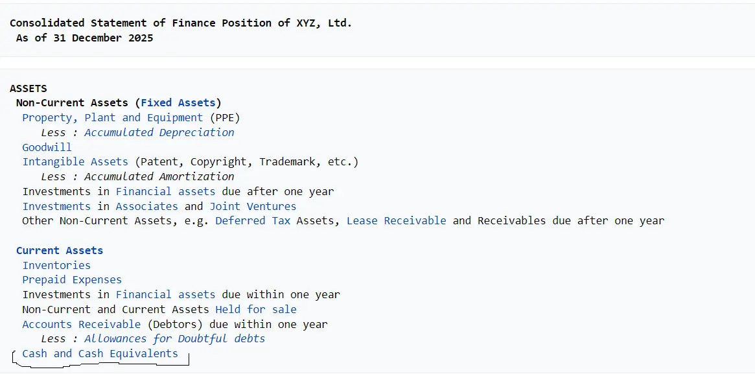Open the Associates link
Viewport: 755px width, 374px height.
[146, 206]
